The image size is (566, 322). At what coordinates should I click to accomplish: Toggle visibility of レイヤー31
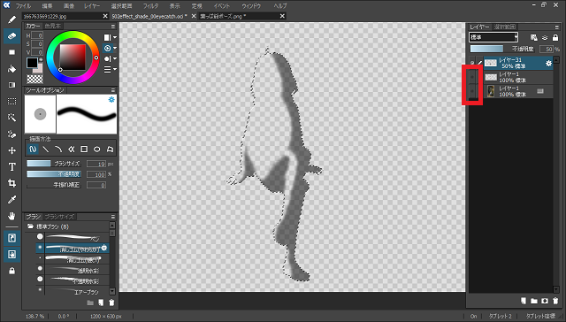[472, 63]
